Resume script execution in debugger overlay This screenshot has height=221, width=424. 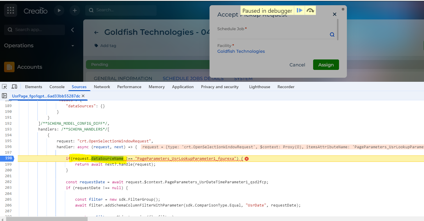(299, 11)
